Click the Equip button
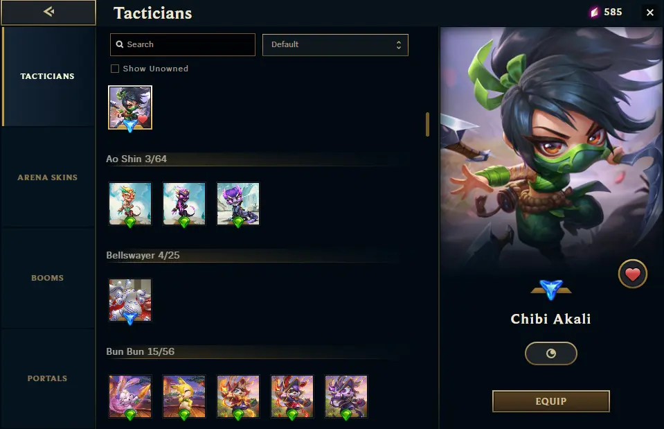 coord(551,401)
